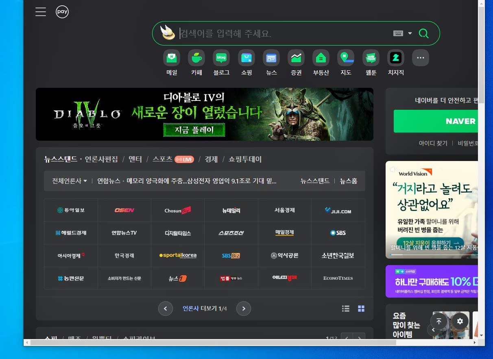Screen dimensions: 493x359
Task: Open the hamburger menu icon
Action: (41, 12)
